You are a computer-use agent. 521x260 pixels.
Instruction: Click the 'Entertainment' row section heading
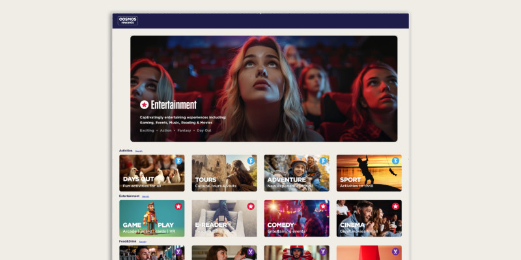pos(129,196)
